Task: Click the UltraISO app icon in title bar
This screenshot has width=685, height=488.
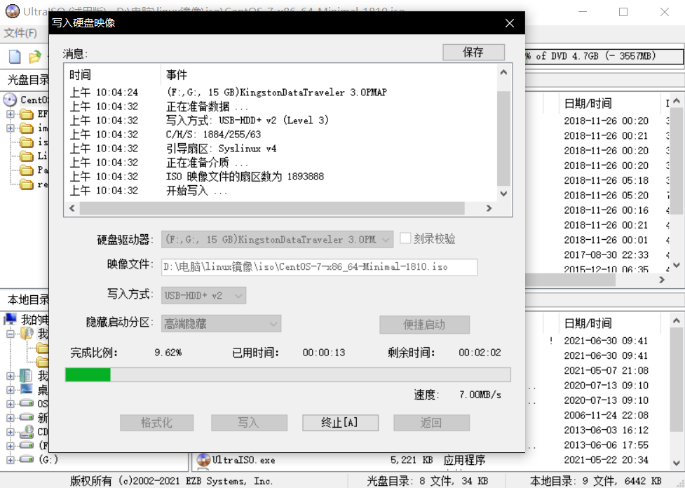Action: [x=12, y=11]
